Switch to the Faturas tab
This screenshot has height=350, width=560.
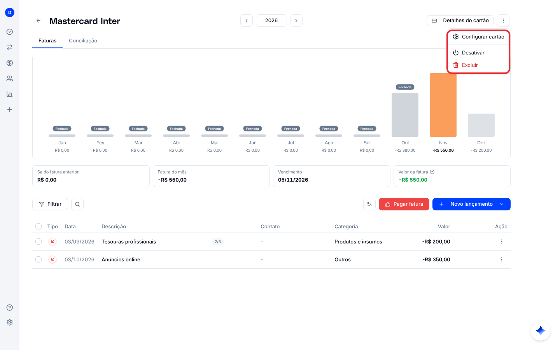point(47,40)
